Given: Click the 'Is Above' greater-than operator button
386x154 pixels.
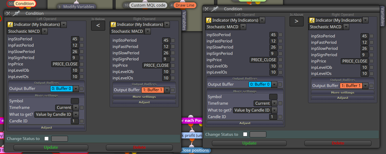Looking at the screenshot, I should coord(296,21).
